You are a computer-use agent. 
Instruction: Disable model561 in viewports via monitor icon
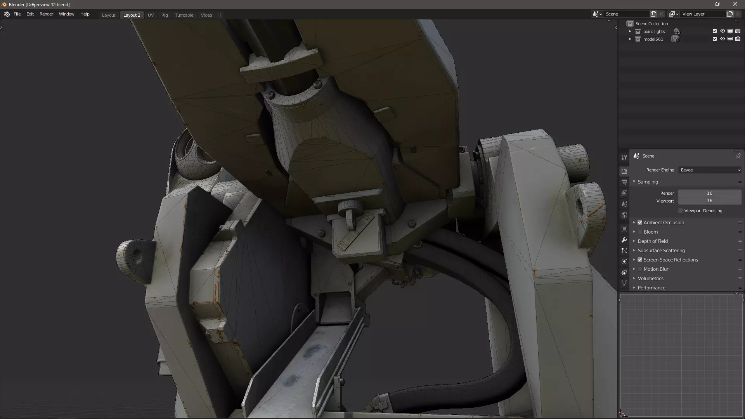point(730,39)
